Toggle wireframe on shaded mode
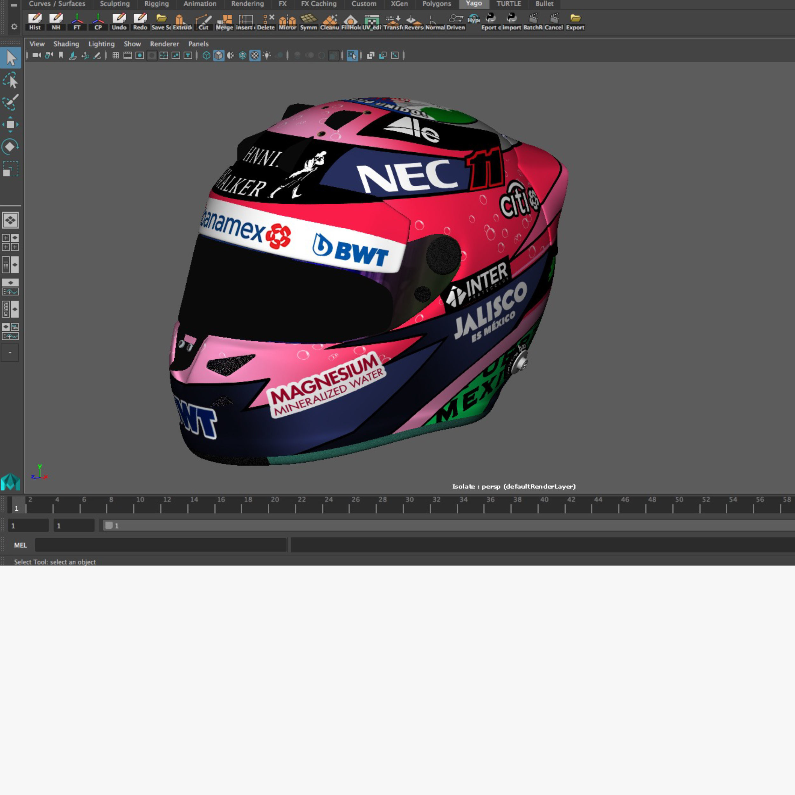The height and width of the screenshot is (795, 795). tap(243, 55)
